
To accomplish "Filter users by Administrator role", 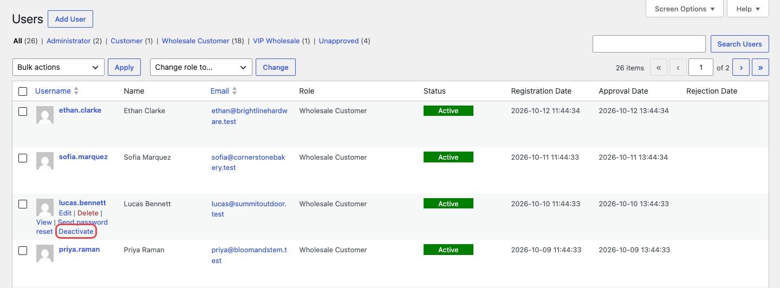I will pos(69,41).
